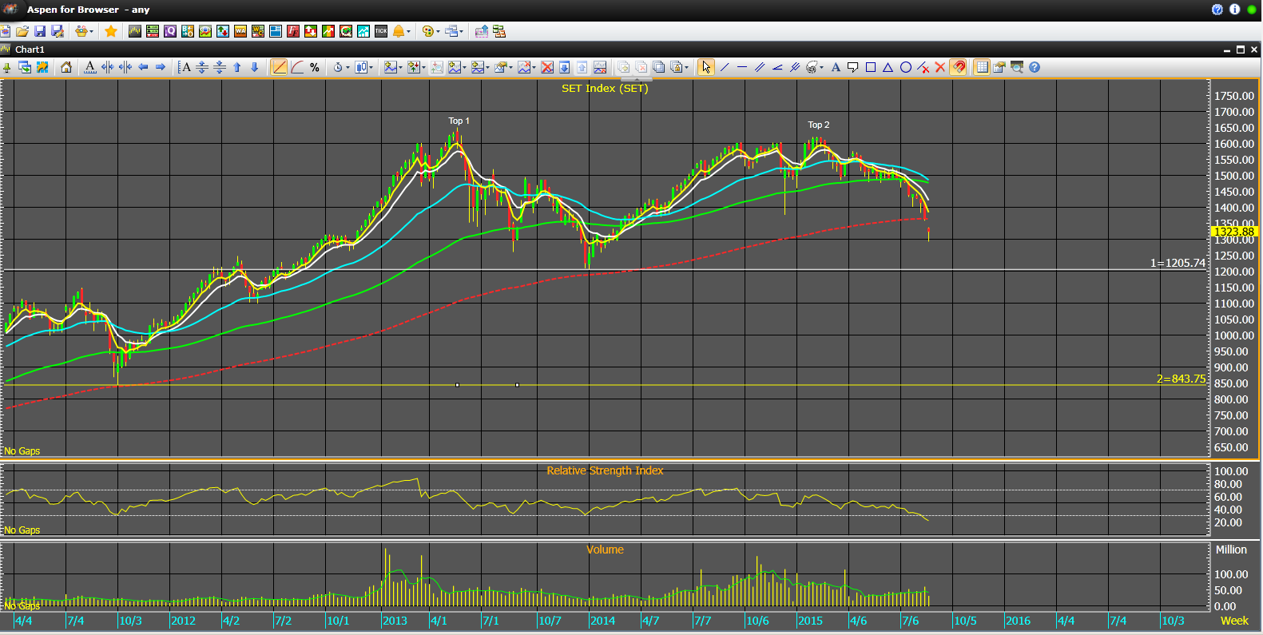This screenshot has width=1263, height=635.
Task: Select the triangle drawing tool
Action: (x=888, y=67)
